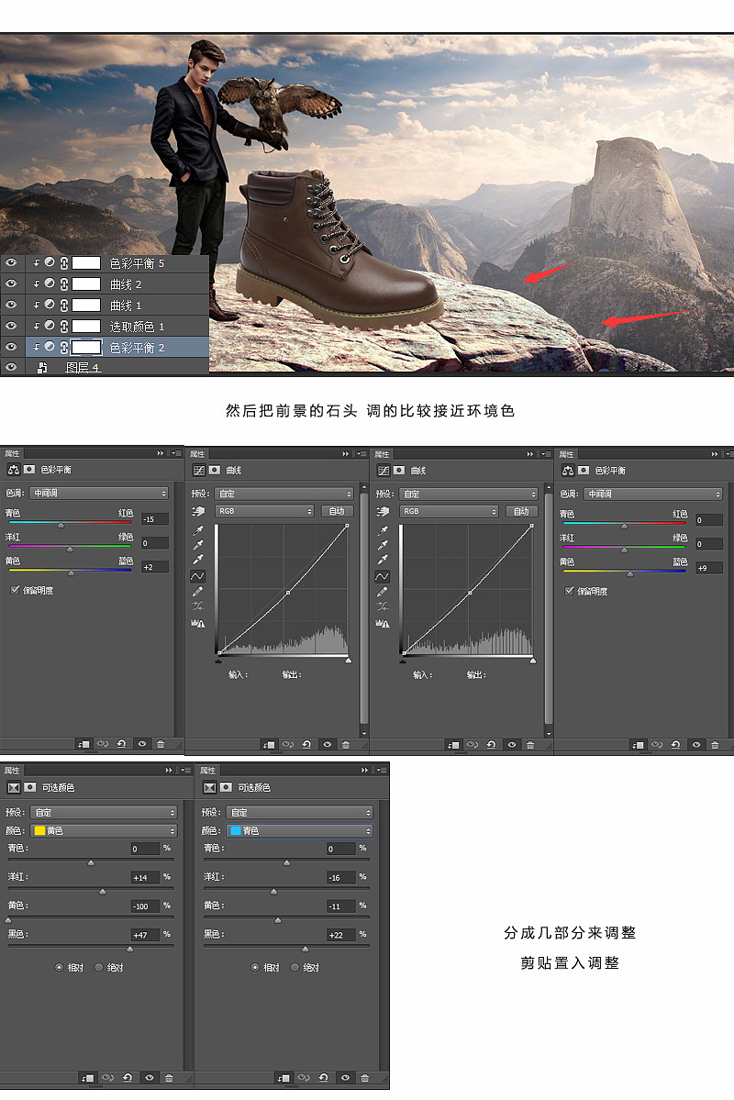
Task: Open RGB channel dropdown in right Curves panel
Action: (x=449, y=511)
